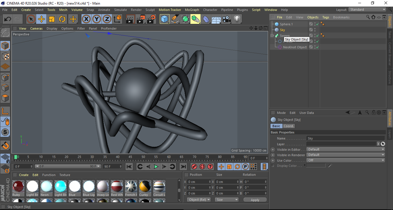Add a Camera object
Image resolution: width=393 pixels, height=210 pixels.
pos(227,19)
